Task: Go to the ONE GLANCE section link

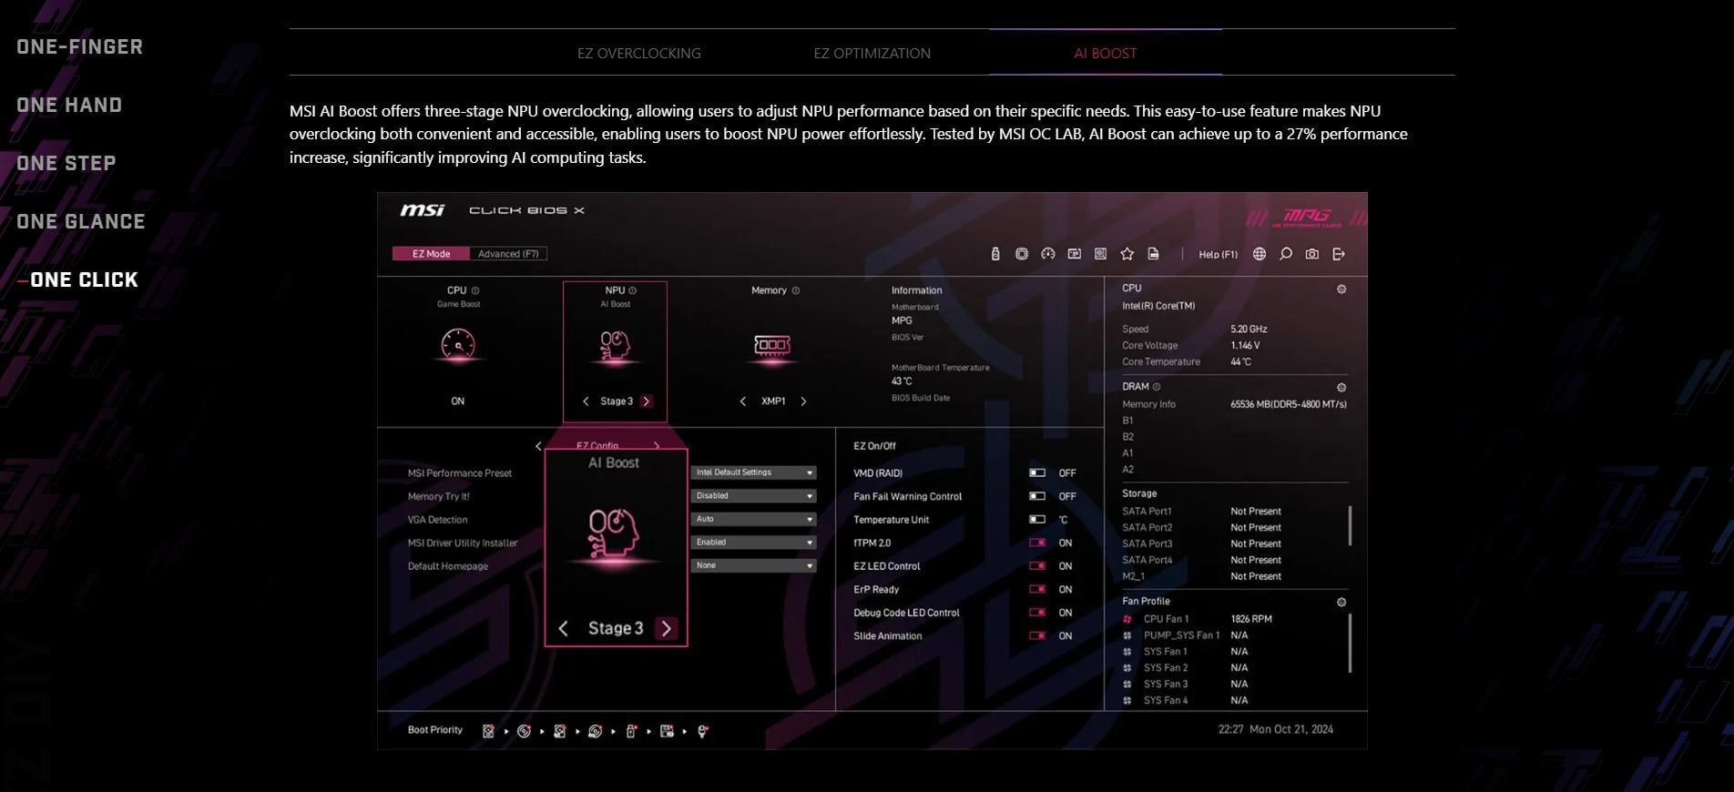Action: point(81,221)
